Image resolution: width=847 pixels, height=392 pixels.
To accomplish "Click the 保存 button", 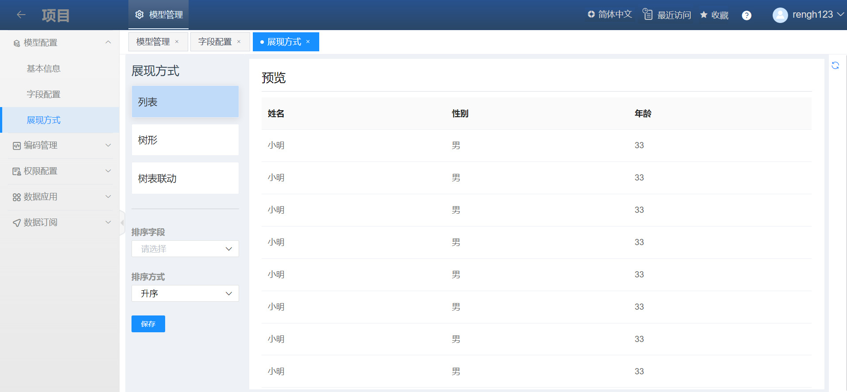I will 148,324.
